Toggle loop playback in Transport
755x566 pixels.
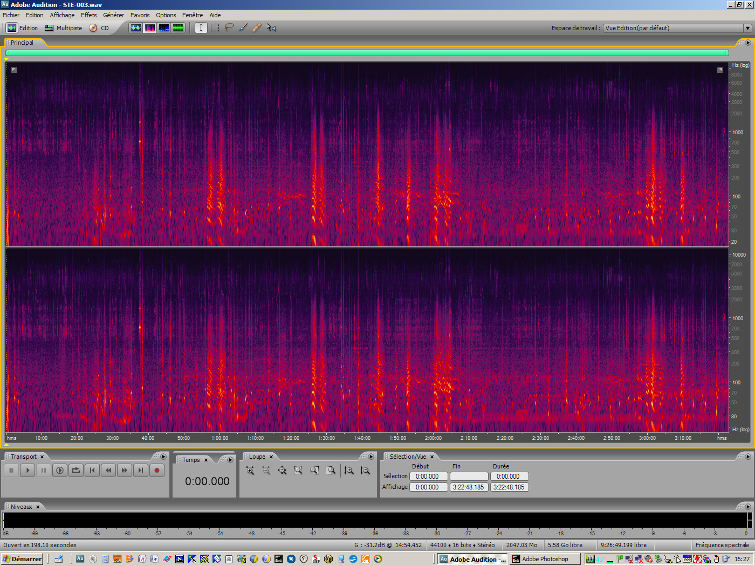(x=76, y=471)
